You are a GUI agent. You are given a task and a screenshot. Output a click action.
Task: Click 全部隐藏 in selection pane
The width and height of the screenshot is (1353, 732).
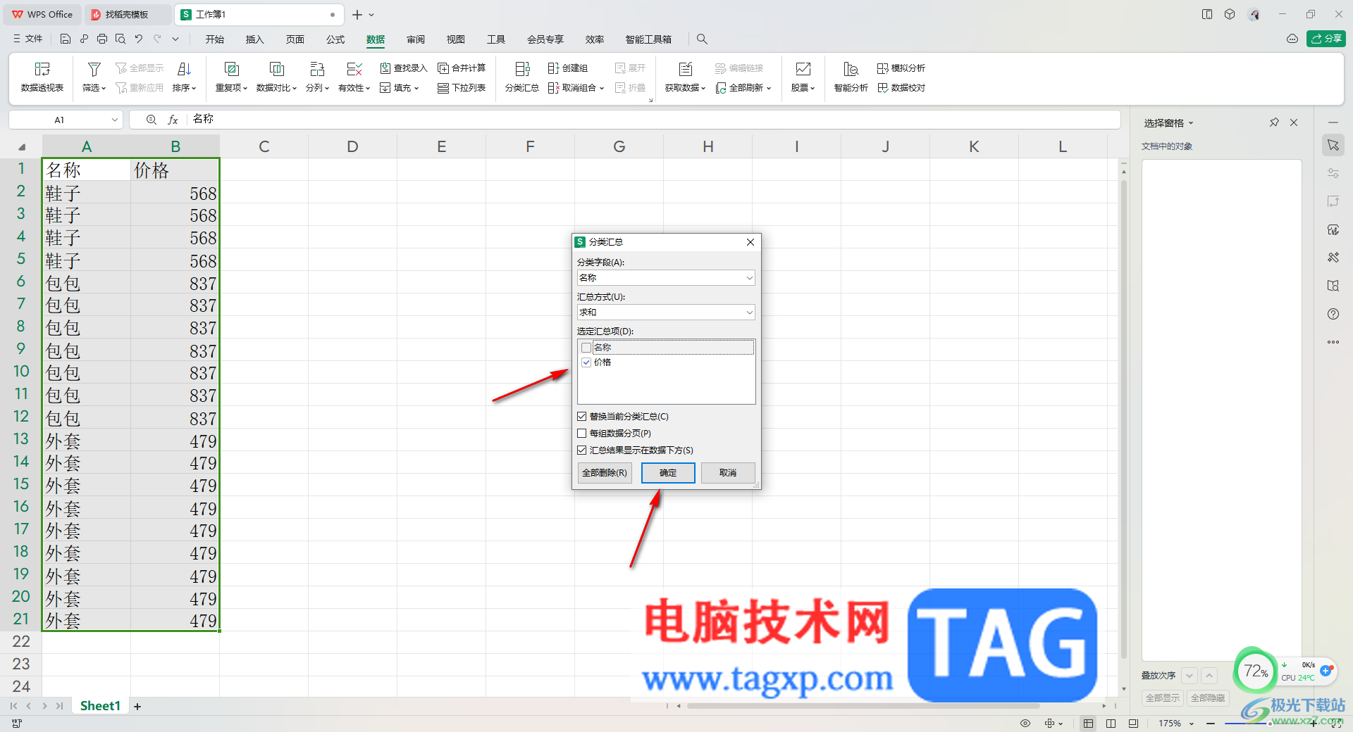pos(1208,698)
